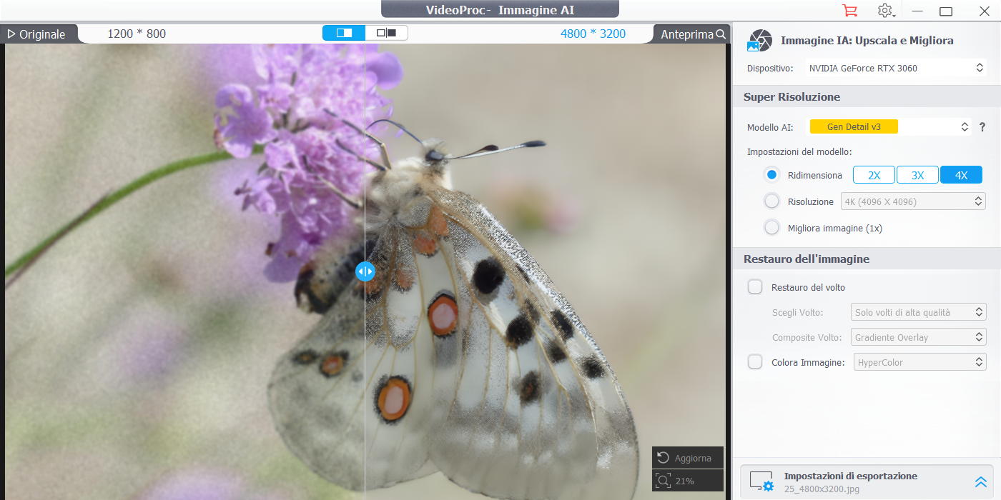Enable the Restauro del volto checkbox
This screenshot has width=1001, height=500.
(x=755, y=287)
